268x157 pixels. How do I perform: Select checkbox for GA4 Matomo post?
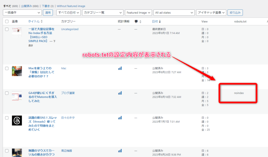pos(7,93)
